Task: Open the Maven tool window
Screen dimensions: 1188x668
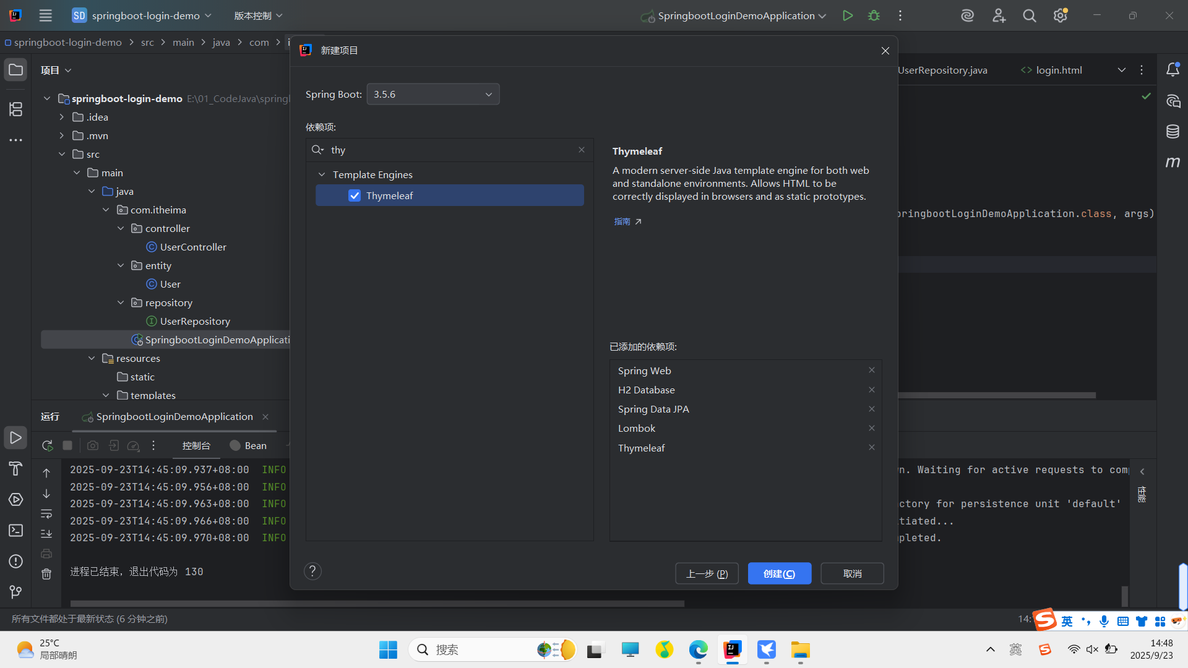Action: [x=1173, y=162]
